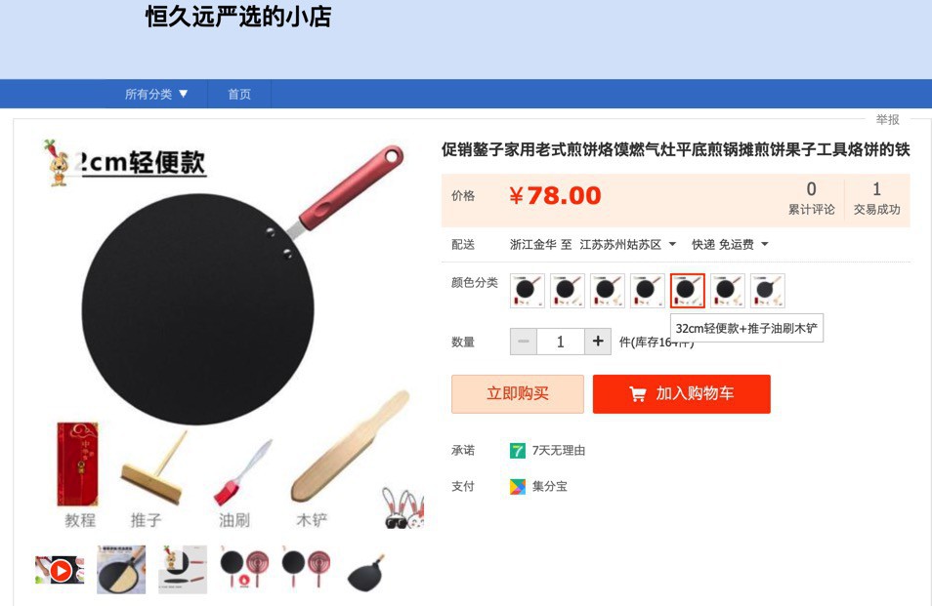
Task: Click the shopping cart icon
Action: [637, 394]
